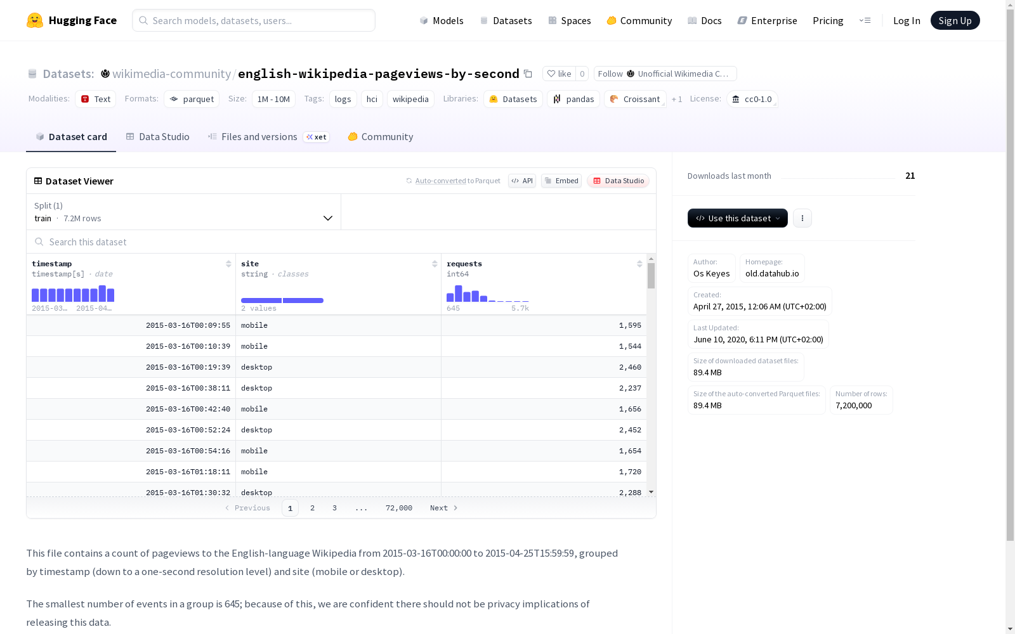Image resolution: width=1015 pixels, height=634 pixels.
Task: Click Next page in pagination
Action: point(443,508)
